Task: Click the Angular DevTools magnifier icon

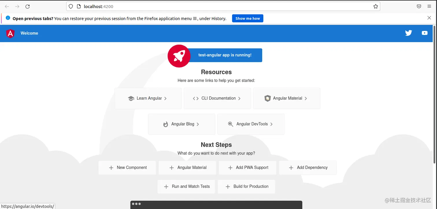Action: (x=230, y=124)
